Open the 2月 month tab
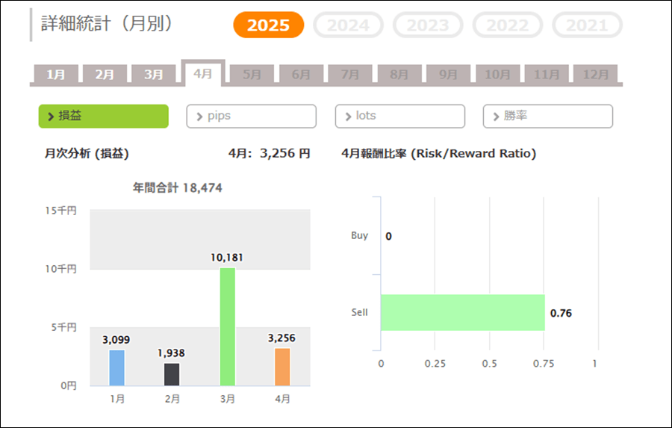This screenshot has height=428, width=672. [x=105, y=74]
